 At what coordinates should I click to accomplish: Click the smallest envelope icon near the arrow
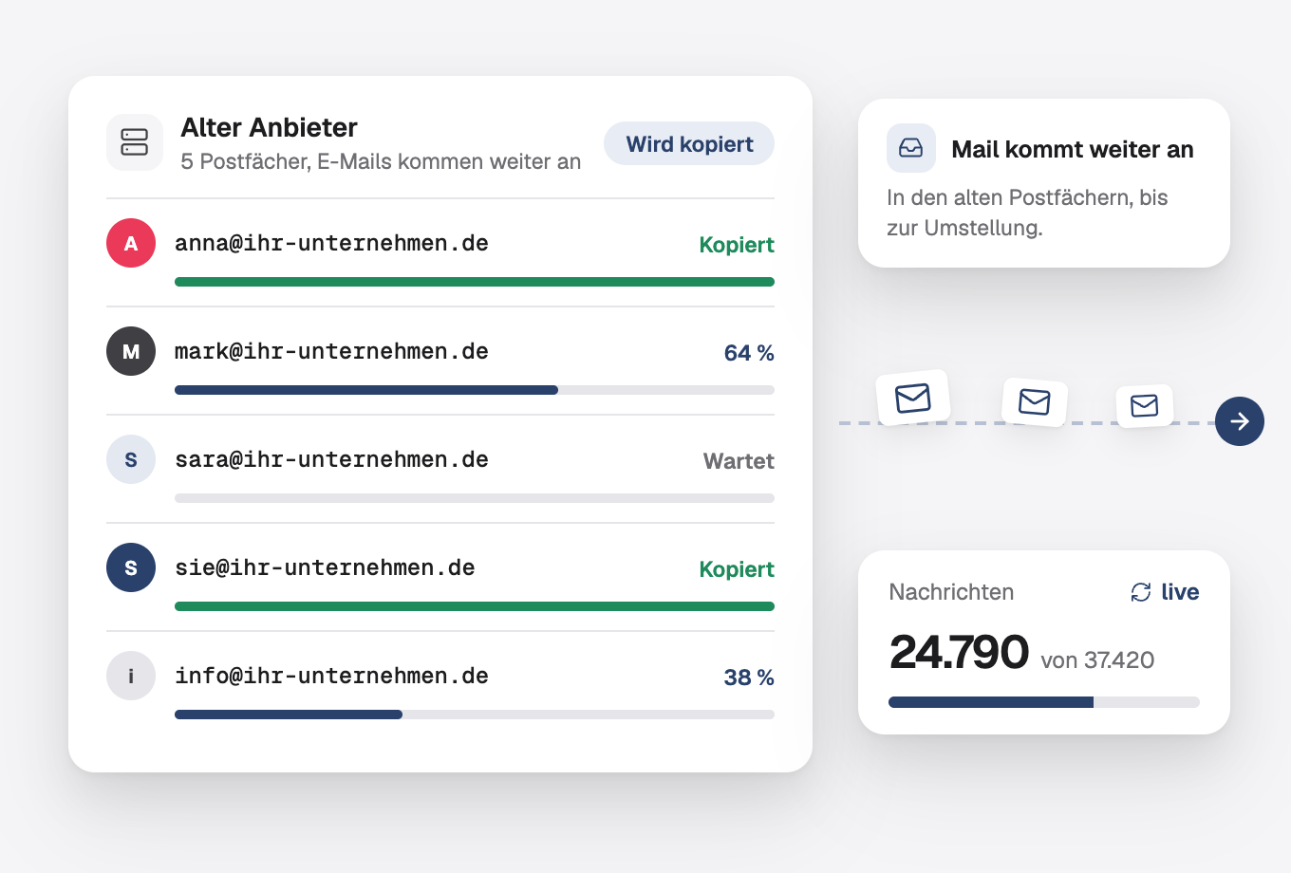click(1145, 406)
